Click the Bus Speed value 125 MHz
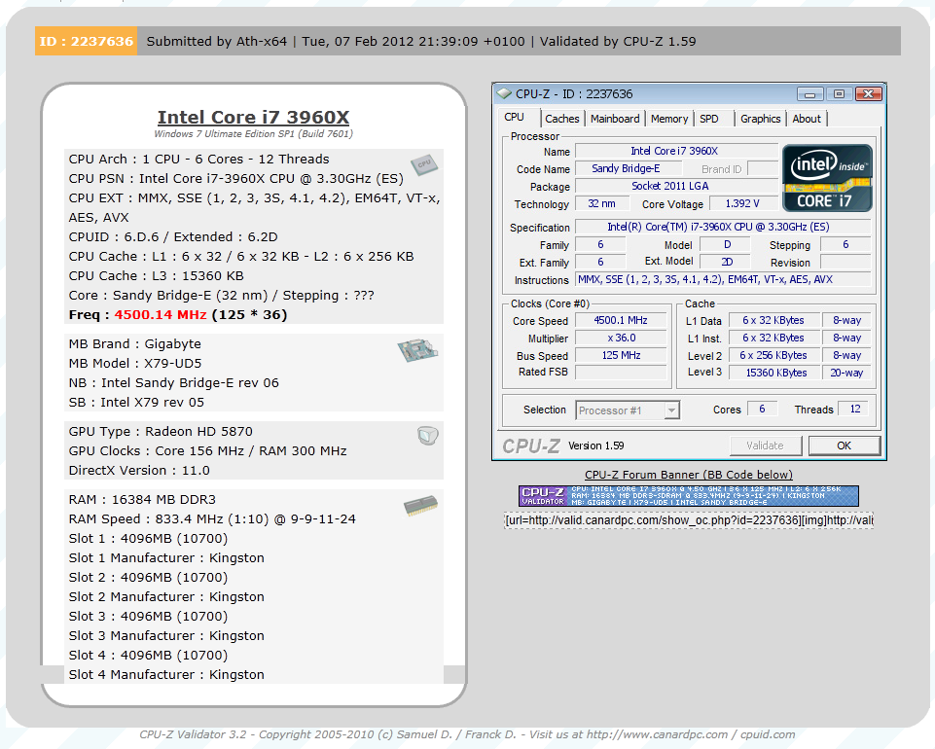Image resolution: width=935 pixels, height=749 pixels. coord(621,355)
